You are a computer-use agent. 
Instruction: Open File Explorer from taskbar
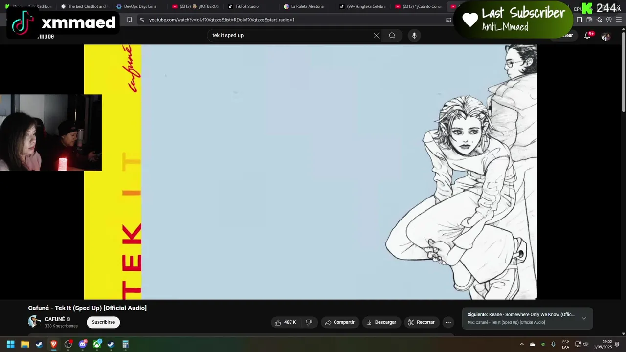(x=25, y=344)
